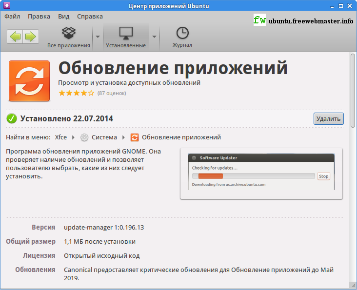
Task: Click the star rating row
Action: 76,93
